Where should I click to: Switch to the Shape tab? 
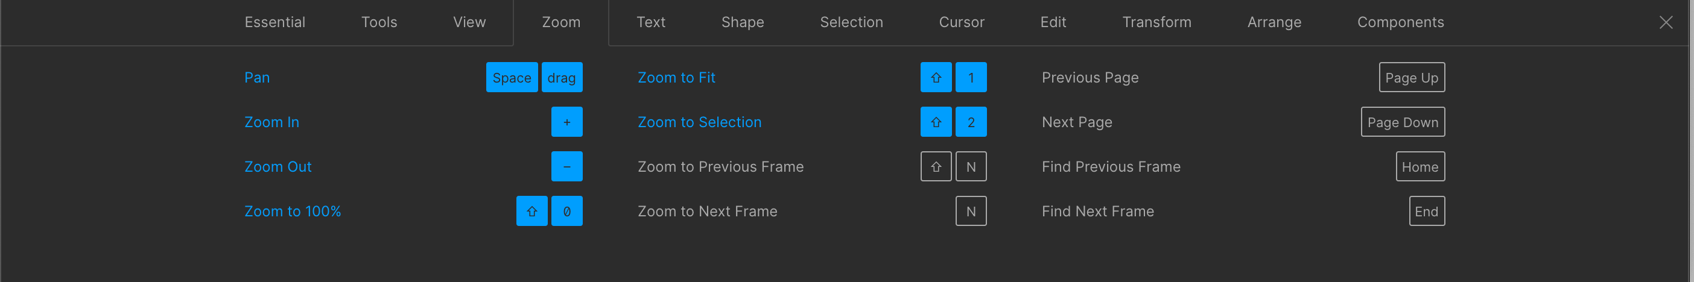tap(743, 22)
